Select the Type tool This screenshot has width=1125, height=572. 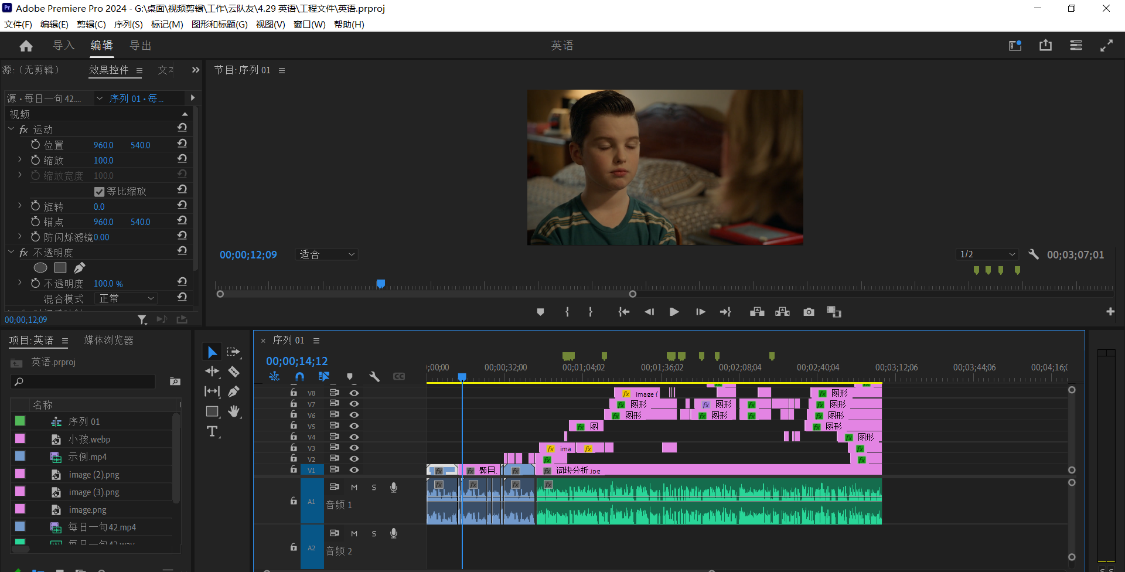[x=212, y=432]
